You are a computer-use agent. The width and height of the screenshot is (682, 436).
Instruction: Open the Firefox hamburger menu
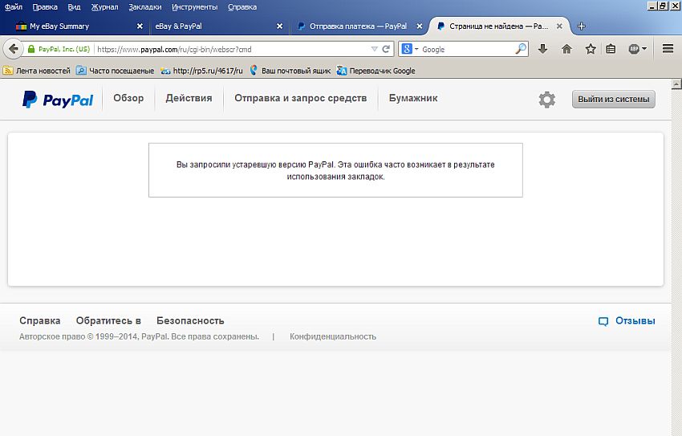668,49
